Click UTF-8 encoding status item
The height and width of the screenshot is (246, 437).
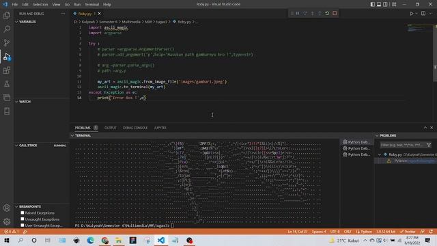pyautogui.click(x=335, y=232)
